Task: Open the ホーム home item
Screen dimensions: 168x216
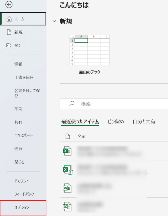Action: [x=23, y=19]
